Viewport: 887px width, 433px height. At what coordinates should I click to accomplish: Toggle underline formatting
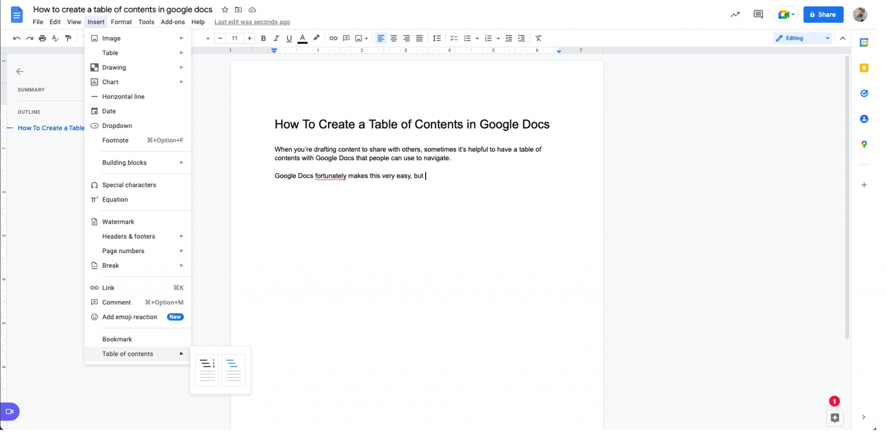(x=289, y=39)
